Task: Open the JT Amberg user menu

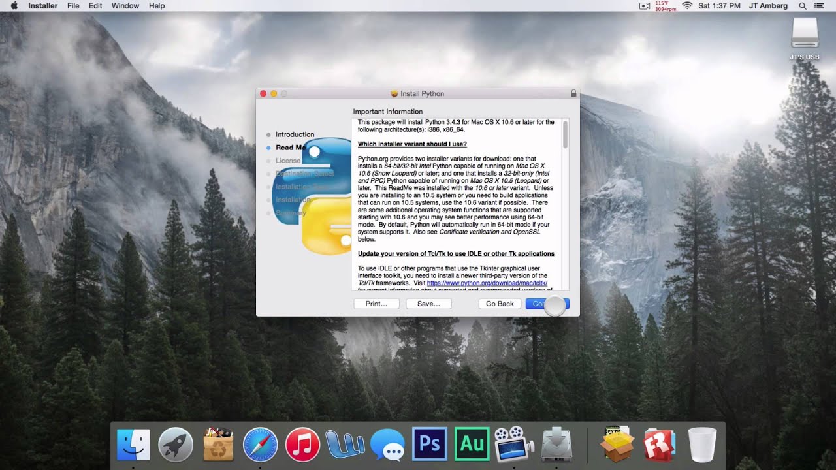Action: click(768, 6)
